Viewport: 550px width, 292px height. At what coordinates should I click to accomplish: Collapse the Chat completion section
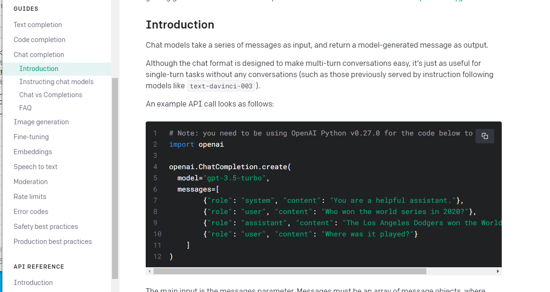pos(38,55)
